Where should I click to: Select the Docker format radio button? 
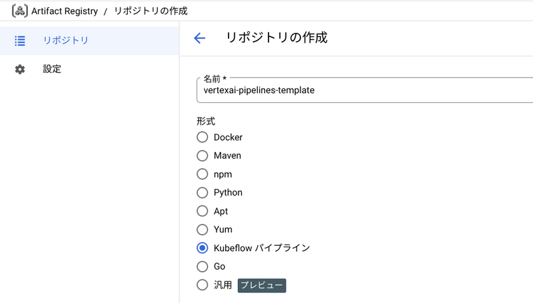[x=203, y=138]
